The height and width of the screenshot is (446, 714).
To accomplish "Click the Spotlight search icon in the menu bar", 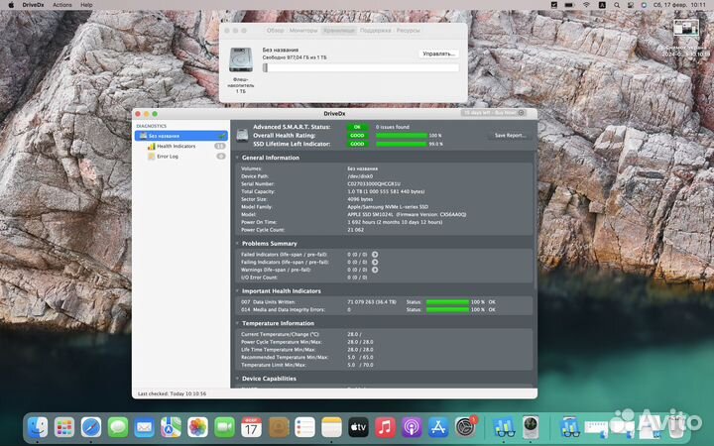I will tap(617, 5).
